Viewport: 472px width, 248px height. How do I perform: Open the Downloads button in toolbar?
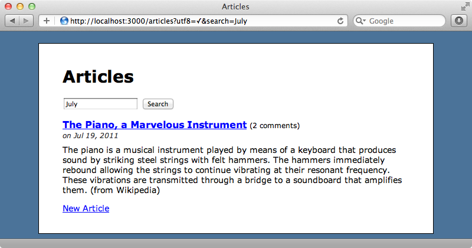pyautogui.click(x=459, y=21)
